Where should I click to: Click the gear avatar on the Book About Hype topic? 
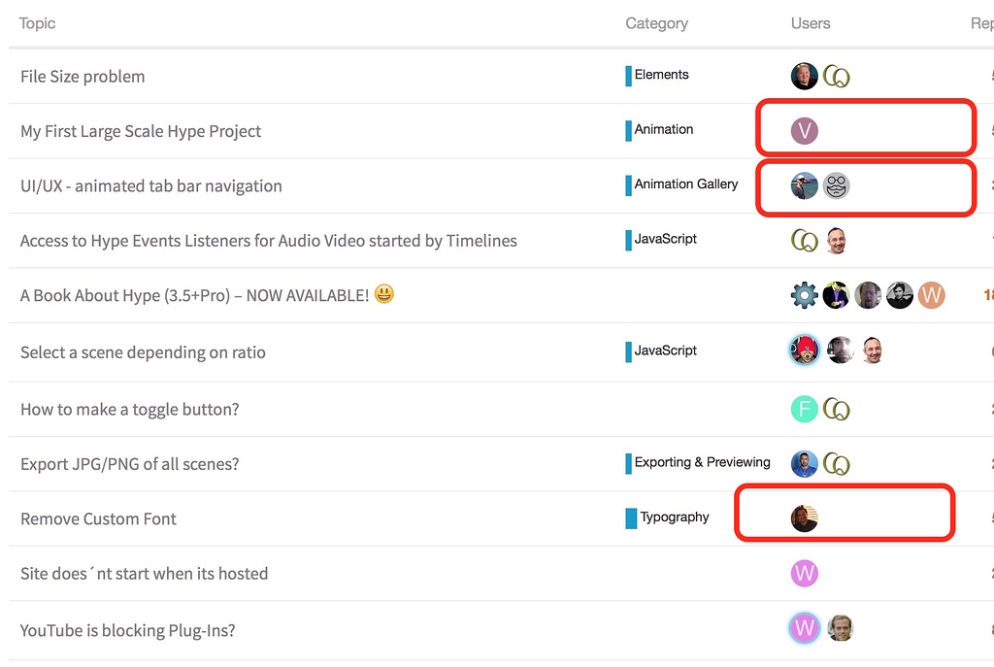pyautogui.click(x=804, y=295)
